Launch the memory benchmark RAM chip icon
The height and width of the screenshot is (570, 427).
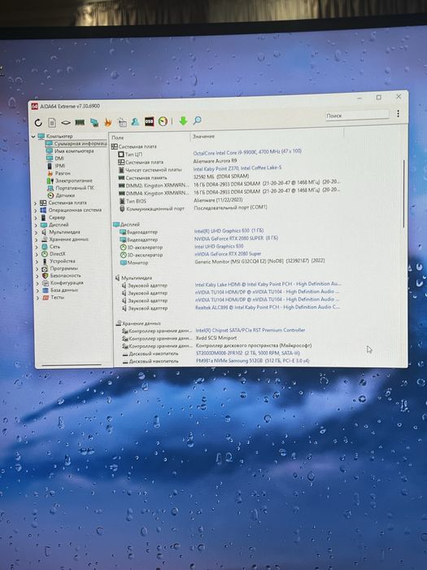coord(80,122)
